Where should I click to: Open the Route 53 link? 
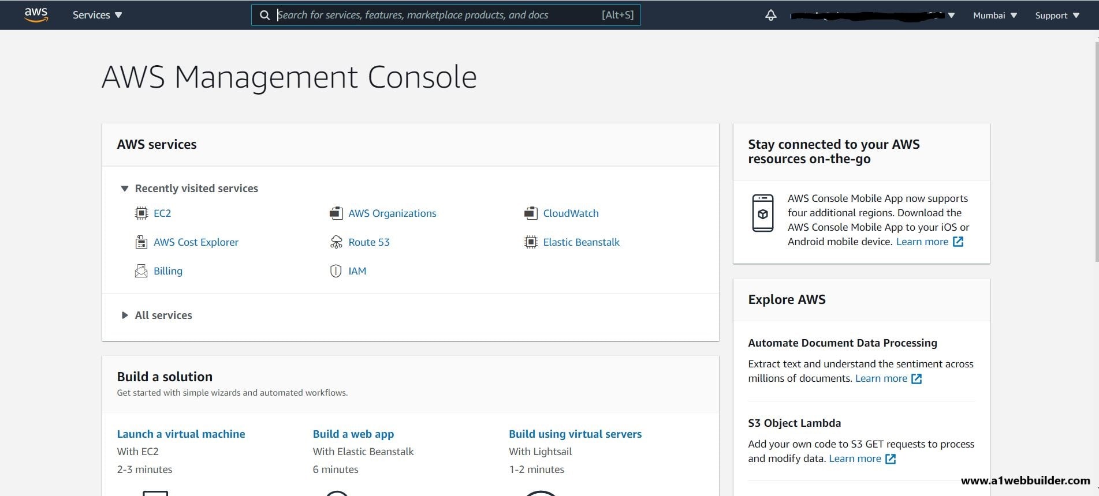(x=369, y=242)
